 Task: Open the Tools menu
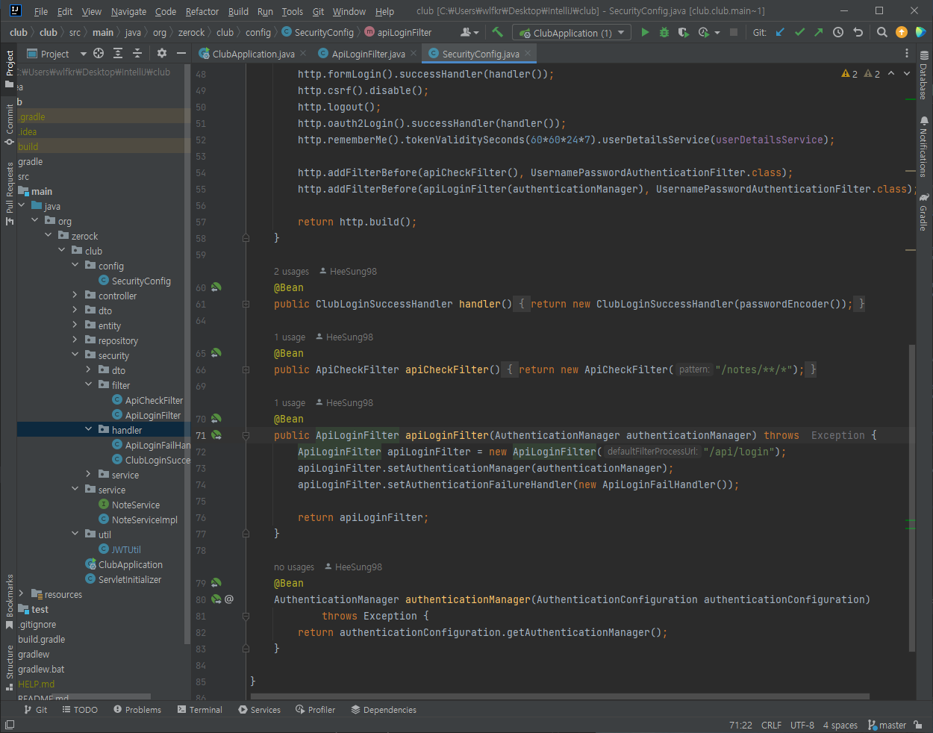[x=293, y=11]
